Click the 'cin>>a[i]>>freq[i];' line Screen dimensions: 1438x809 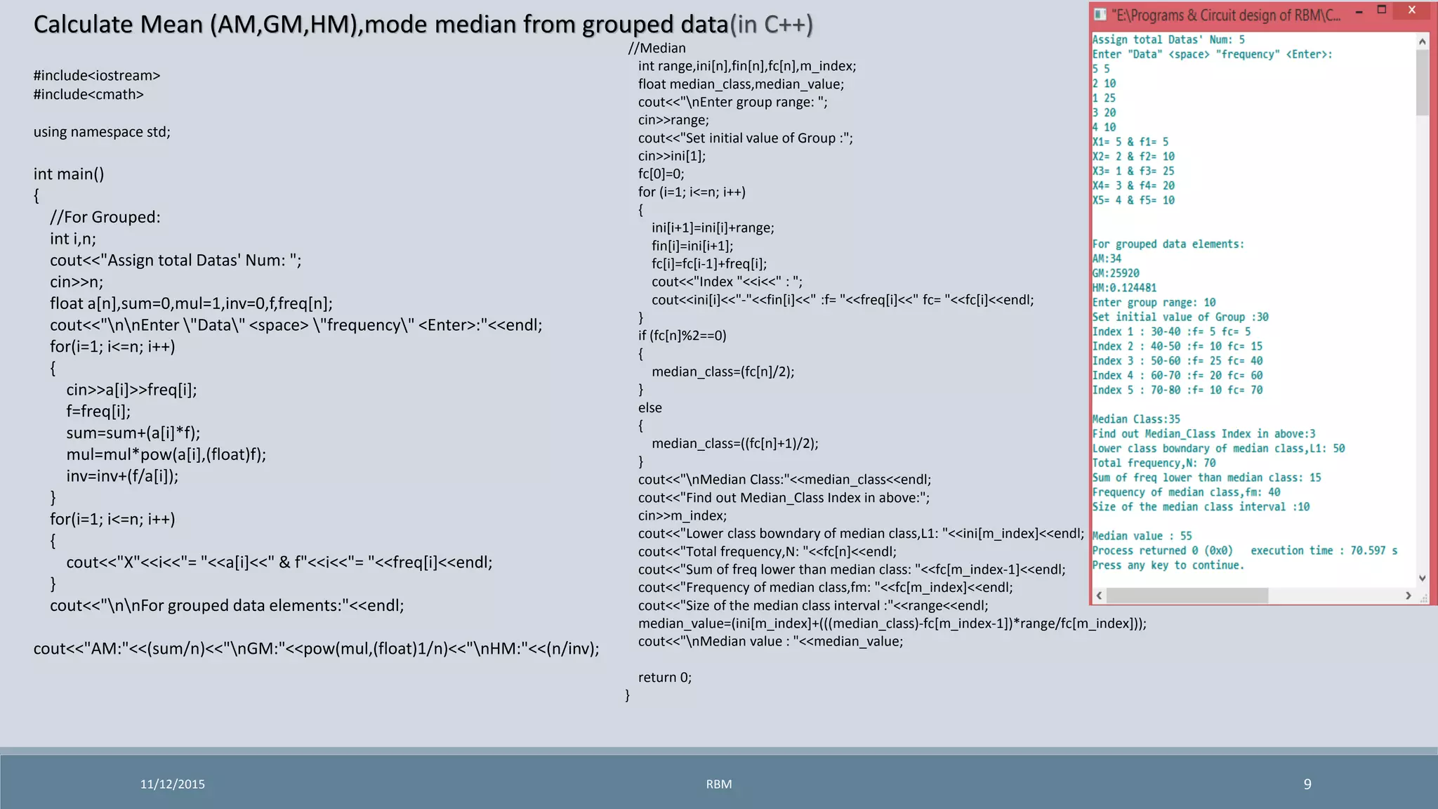click(132, 390)
